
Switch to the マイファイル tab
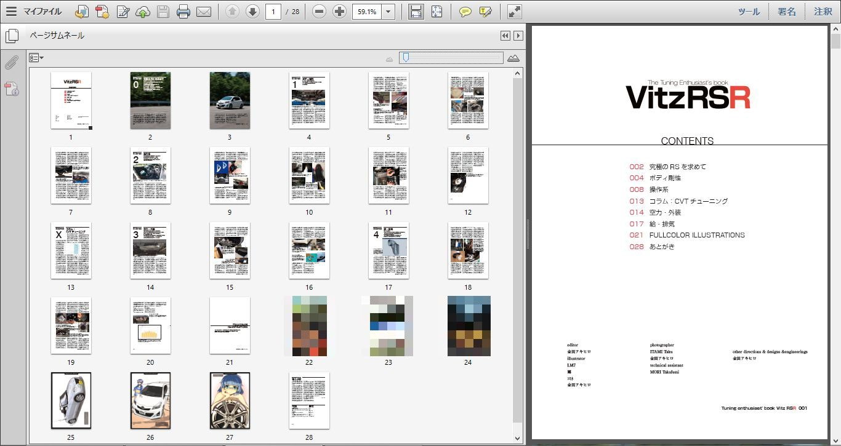[x=41, y=11]
